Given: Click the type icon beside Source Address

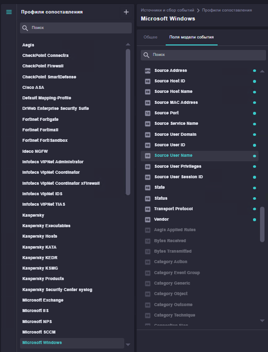Looking at the screenshot, I should (147, 71).
